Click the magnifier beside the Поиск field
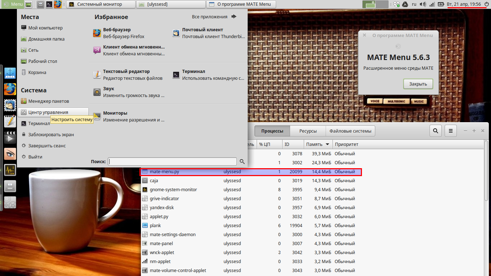The image size is (491, 276). (242, 161)
